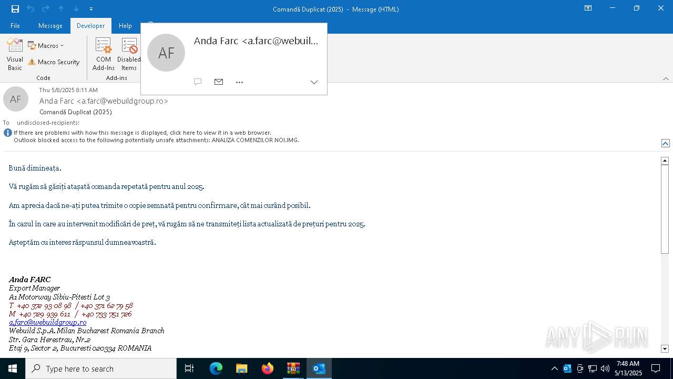Switch to the Message tab
This screenshot has width=673, height=379.
click(50, 26)
